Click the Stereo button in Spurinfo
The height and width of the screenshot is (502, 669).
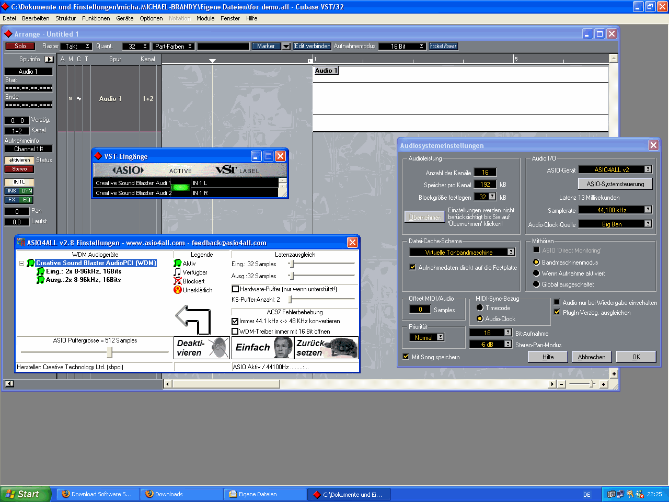19,169
